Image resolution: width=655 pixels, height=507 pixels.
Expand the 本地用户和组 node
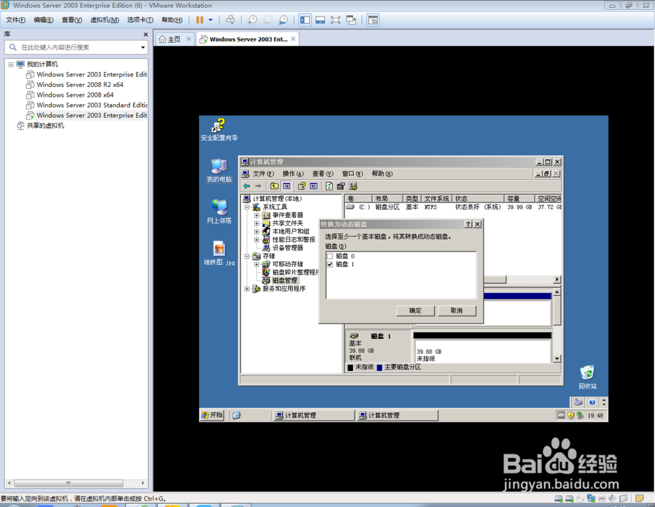click(x=257, y=232)
